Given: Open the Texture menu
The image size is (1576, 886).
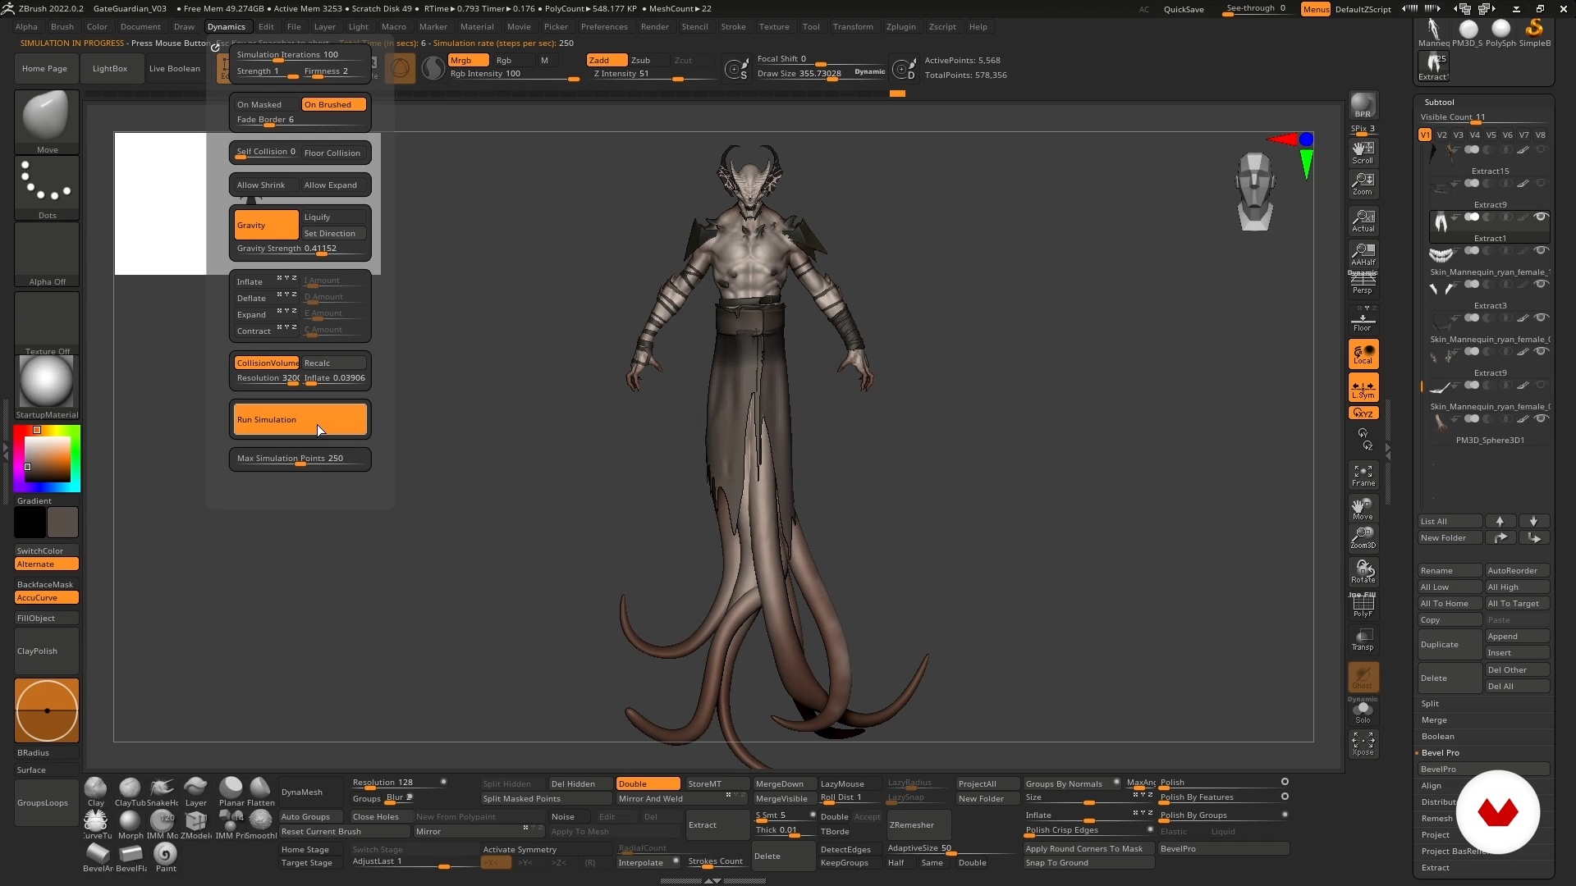Looking at the screenshot, I should [x=773, y=26].
